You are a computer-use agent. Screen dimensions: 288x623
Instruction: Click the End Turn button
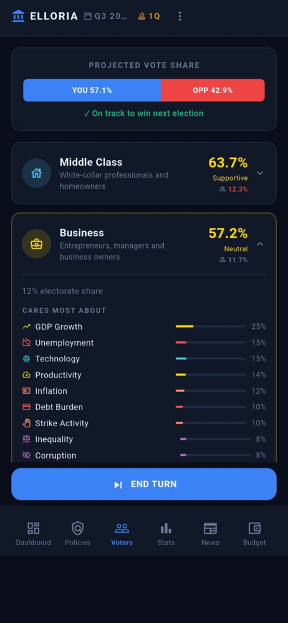point(144,484)
